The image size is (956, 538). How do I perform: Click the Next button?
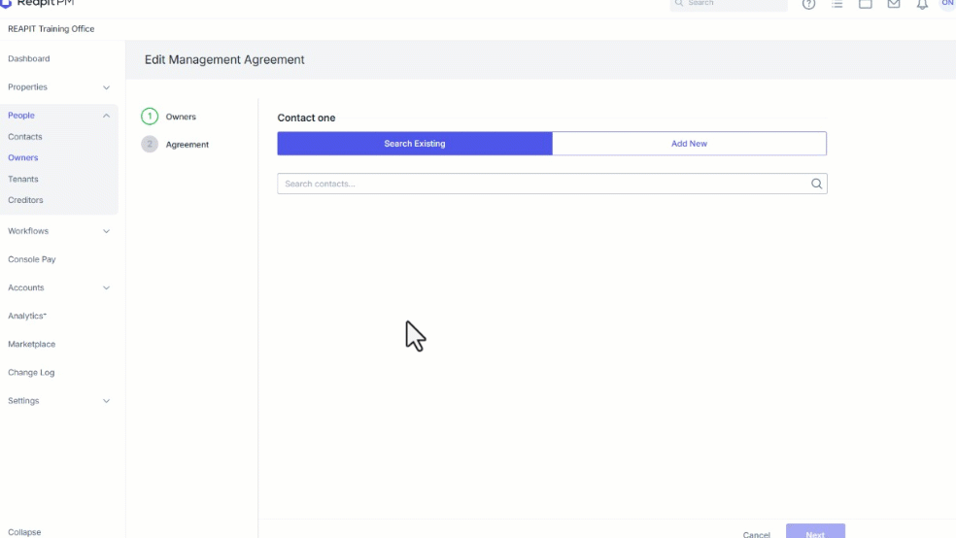click(815, 531)
